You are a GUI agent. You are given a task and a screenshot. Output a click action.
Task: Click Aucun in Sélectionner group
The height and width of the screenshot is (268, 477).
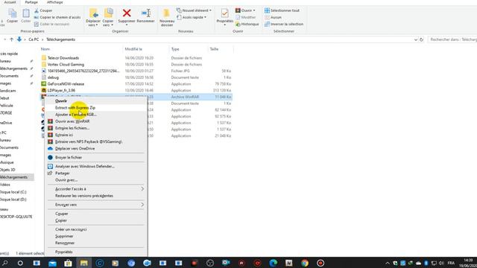coord(273,17)
